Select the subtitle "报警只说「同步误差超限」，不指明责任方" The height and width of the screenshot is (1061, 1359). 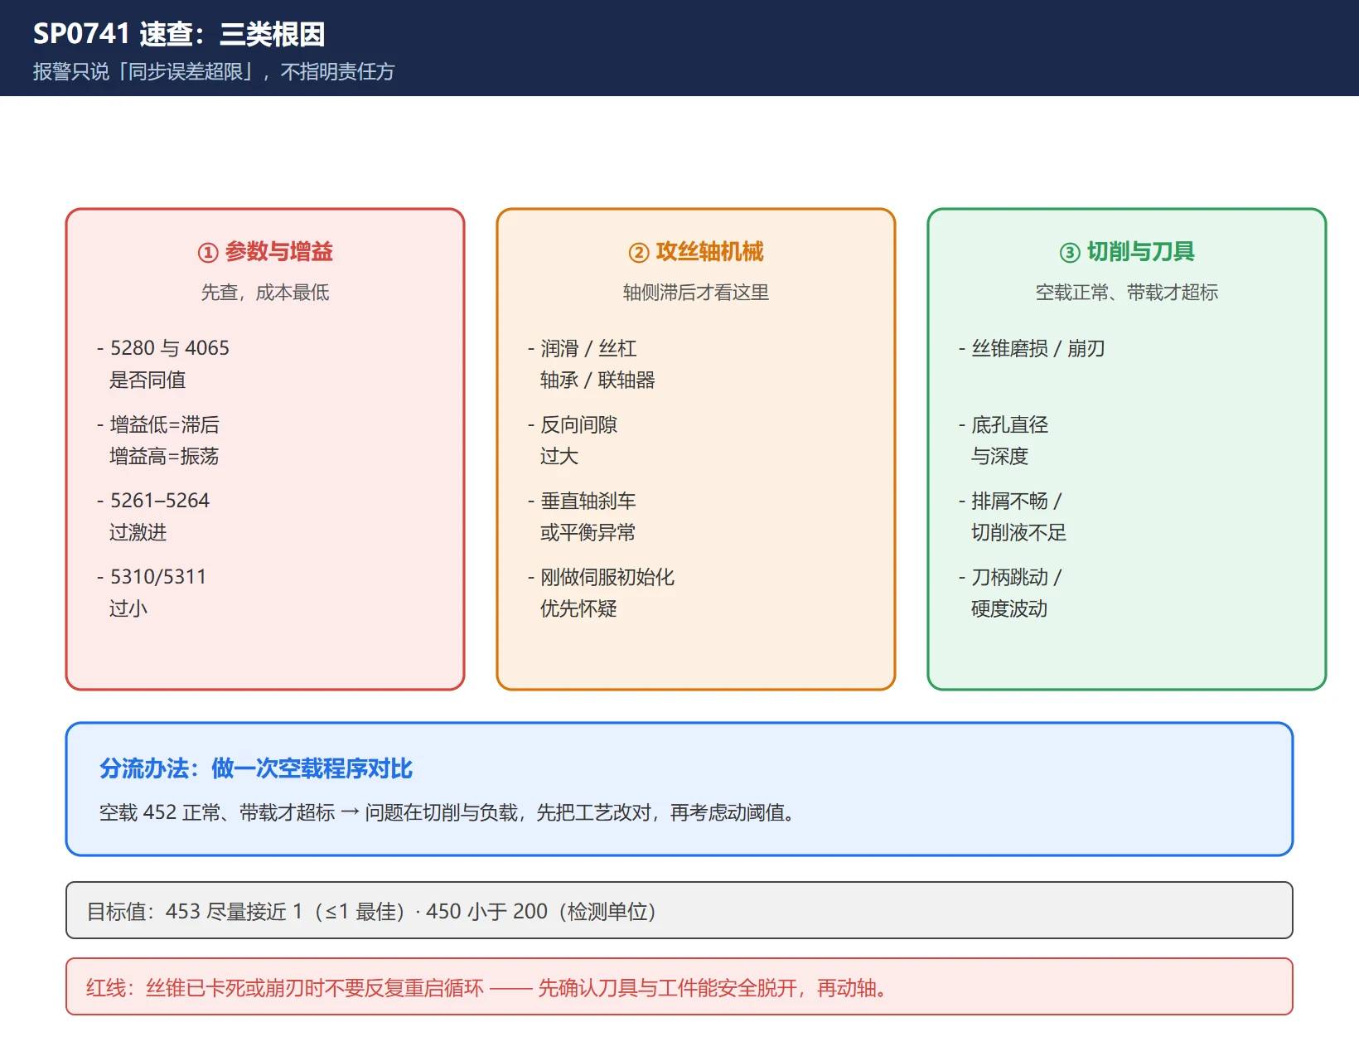pos(214,71)
